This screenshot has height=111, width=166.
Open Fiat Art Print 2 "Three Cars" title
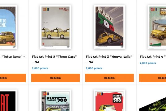[54, 59]
